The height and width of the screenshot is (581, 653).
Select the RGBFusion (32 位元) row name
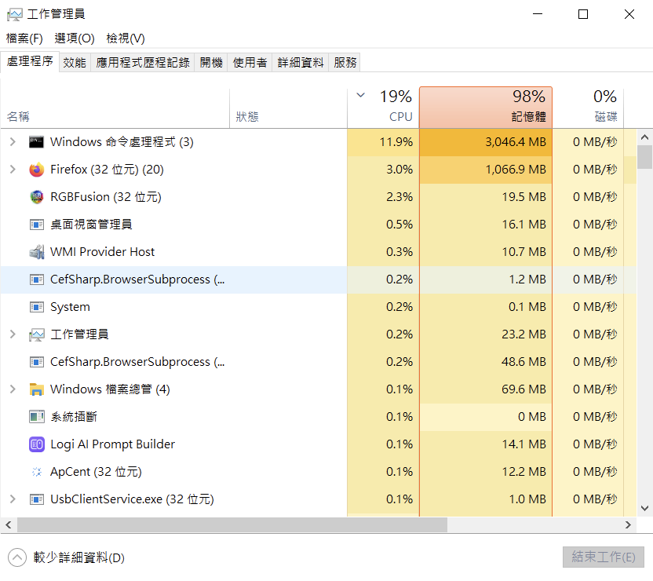click(106, 197)
